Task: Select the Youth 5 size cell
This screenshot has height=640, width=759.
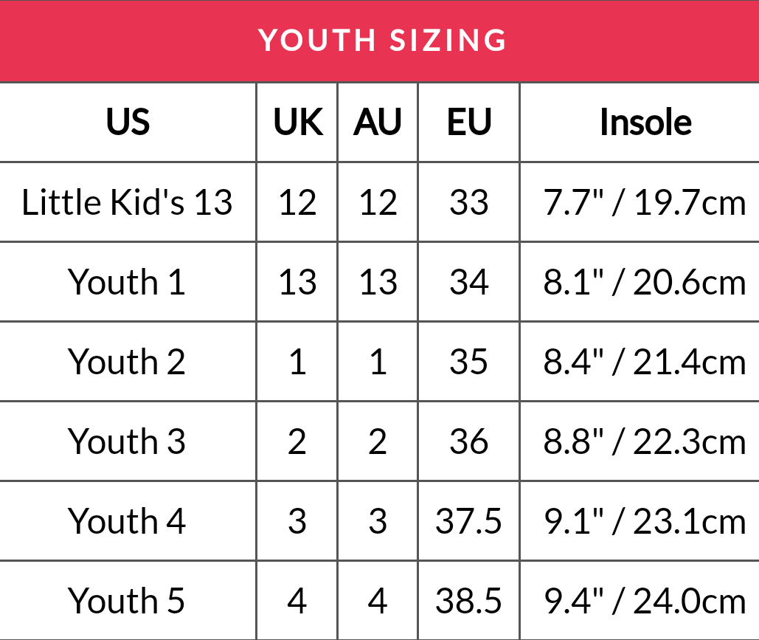Action: click(128, 601)
